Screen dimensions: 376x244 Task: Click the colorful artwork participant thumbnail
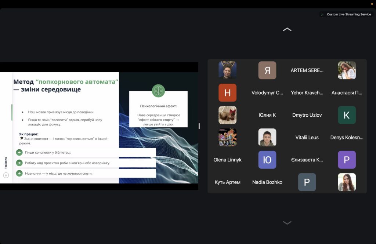coord(227,138)
